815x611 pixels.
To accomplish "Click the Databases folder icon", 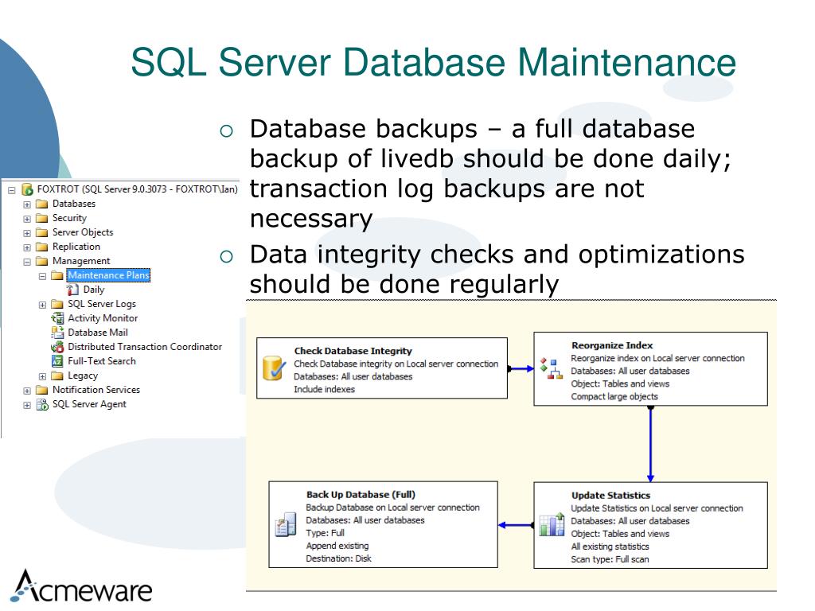I will (42, 204).
